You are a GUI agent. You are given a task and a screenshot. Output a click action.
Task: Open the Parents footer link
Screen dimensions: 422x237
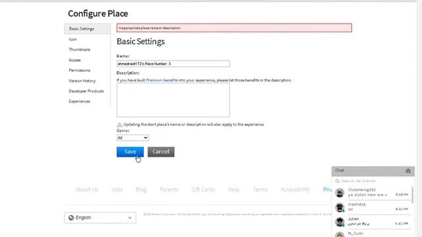pyautogui.click(x=169, y=190)
